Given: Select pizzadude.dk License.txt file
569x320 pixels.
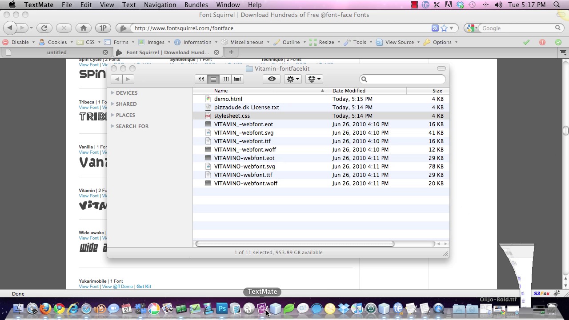Looking at the screenshot, I should click(x=321, y=107).
